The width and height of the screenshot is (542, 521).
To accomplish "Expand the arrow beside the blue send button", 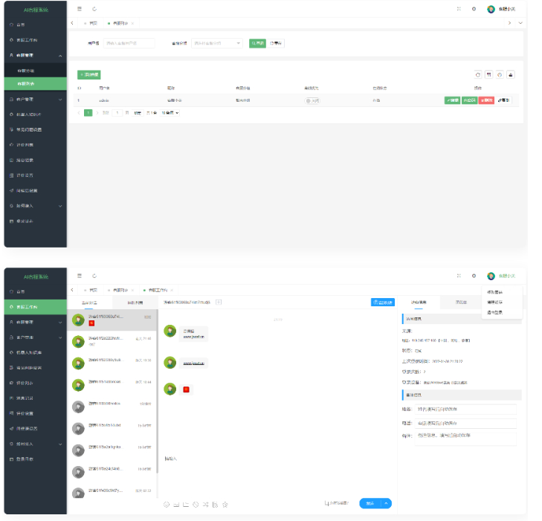I will tap(386, 503).
